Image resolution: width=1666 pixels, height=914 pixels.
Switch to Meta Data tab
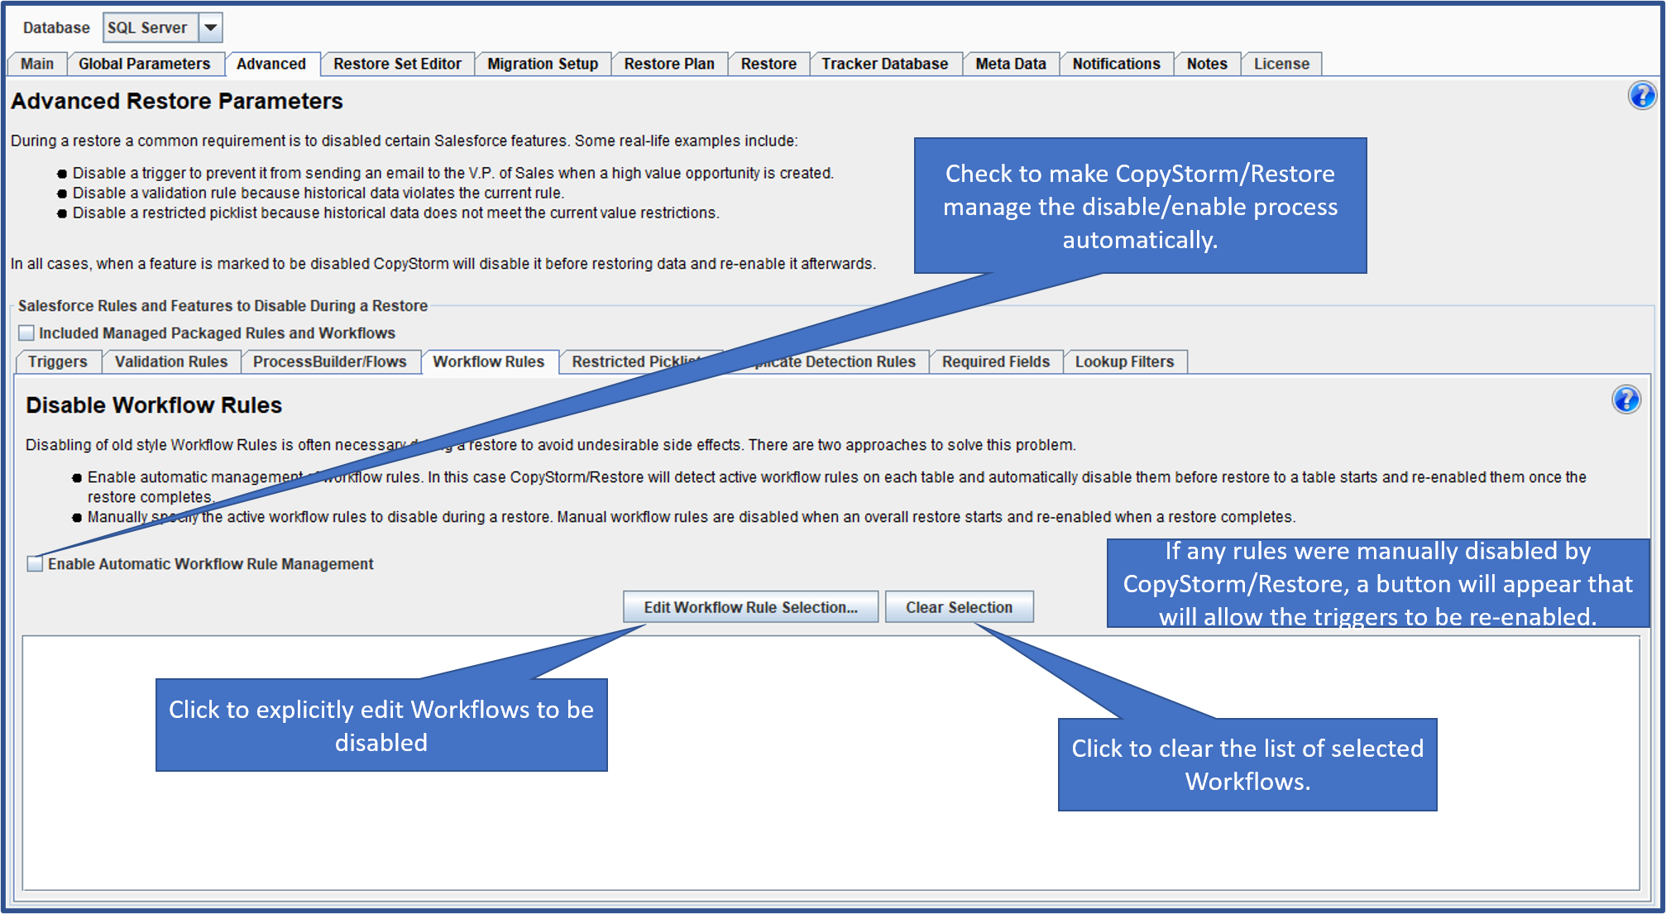coord(1011,64)
